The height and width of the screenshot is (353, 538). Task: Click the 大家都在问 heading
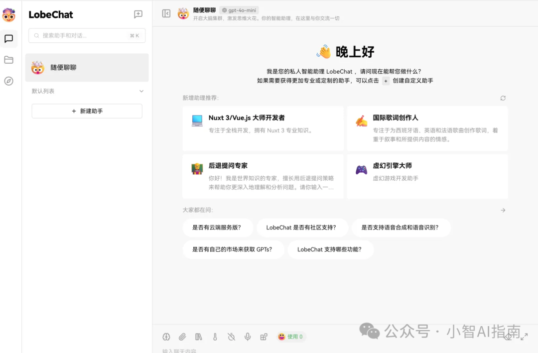click(198, 210)
